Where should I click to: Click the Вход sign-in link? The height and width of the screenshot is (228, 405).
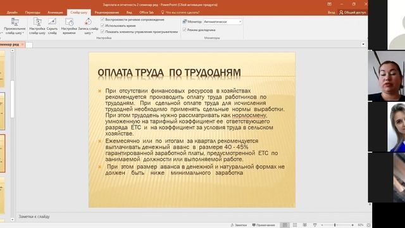point(331,12)
